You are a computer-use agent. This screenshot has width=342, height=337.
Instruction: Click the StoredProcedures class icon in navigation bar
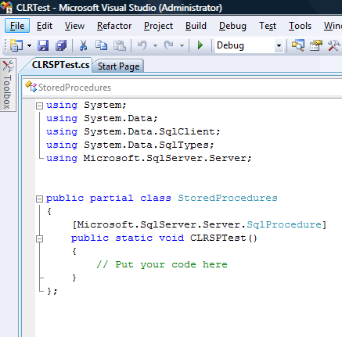(x=31, y=87)
